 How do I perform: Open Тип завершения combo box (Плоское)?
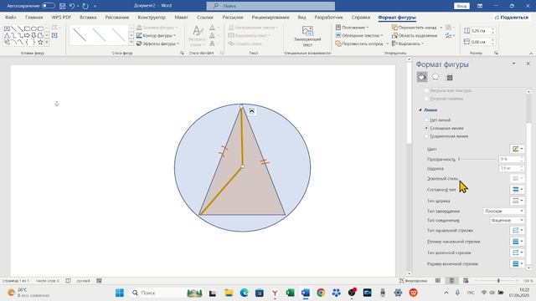tap(503, 211)
